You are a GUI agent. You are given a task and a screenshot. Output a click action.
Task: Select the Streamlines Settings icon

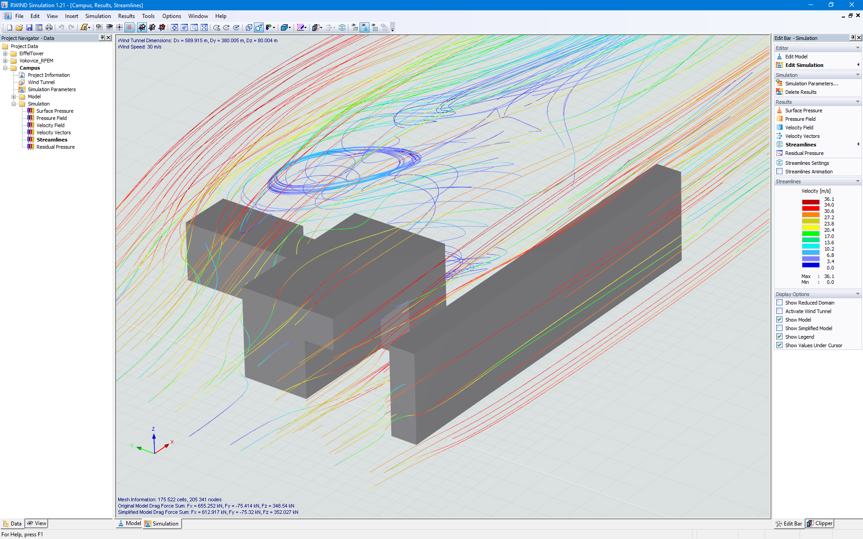tap(779, 162)
